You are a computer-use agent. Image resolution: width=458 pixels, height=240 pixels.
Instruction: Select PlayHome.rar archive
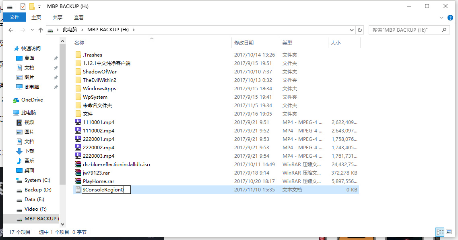click(x=99, y=181)
